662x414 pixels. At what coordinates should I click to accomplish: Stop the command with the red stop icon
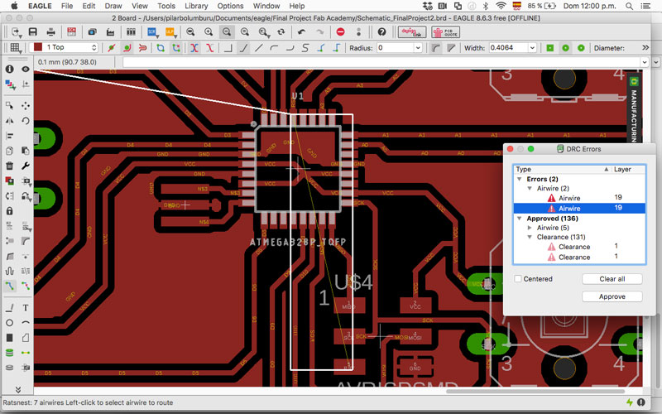341,32
